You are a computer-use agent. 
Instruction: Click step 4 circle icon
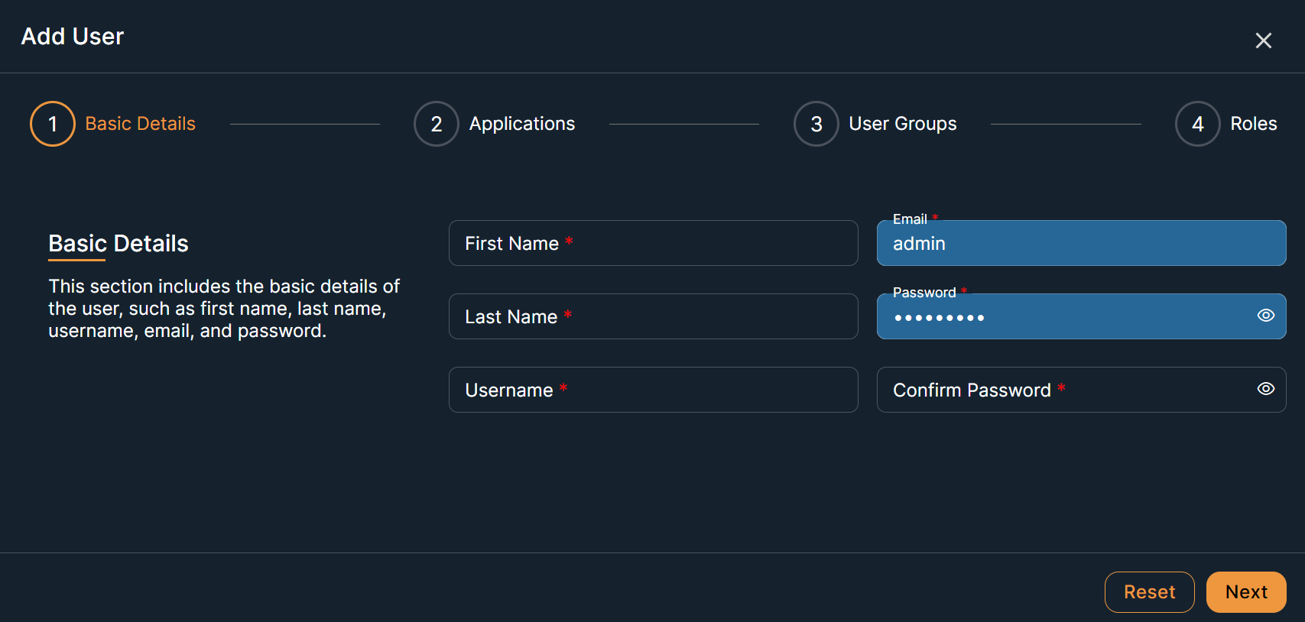pos(1197,124)
